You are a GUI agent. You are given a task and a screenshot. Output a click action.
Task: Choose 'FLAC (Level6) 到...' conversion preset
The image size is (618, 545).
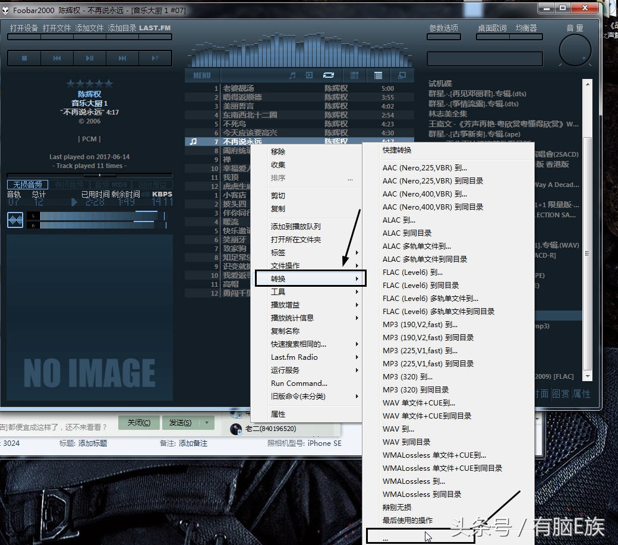coord(412,272)
